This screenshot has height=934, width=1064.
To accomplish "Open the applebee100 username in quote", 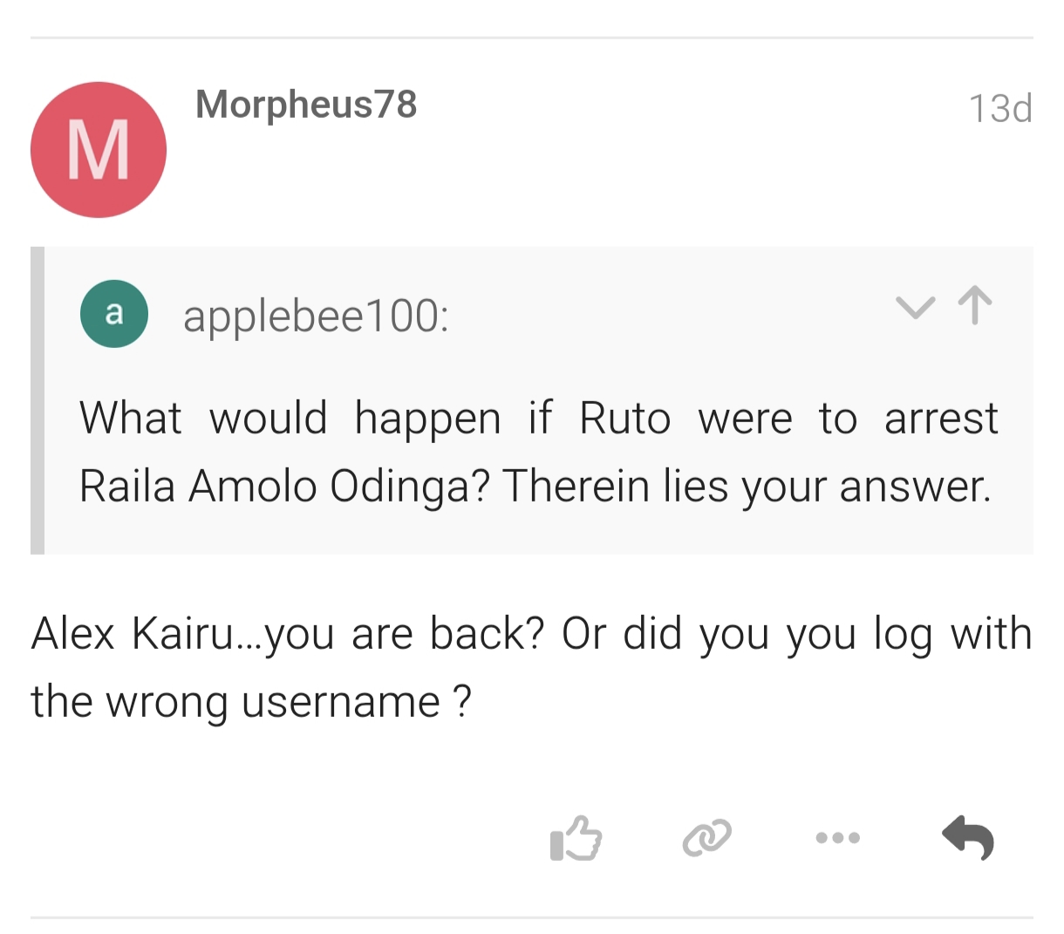I will pos(315,316).
